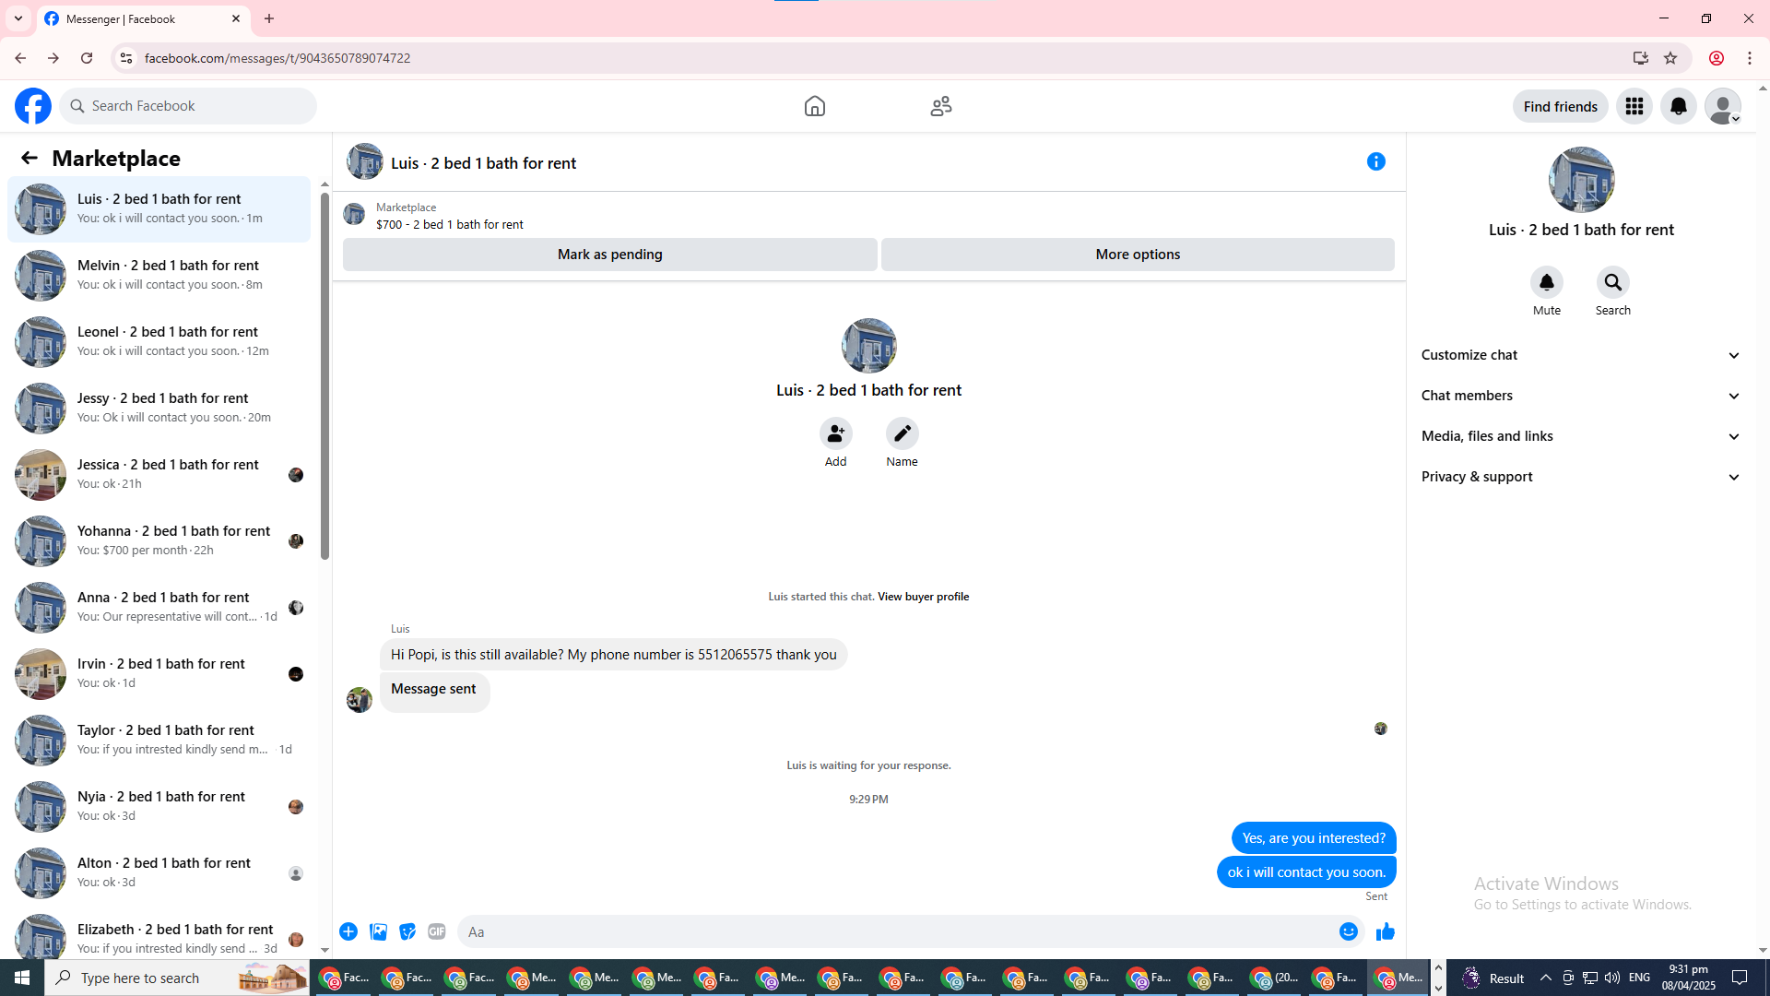
Task: Open Facebook notifications bell
Action: tap(1678, 106)
